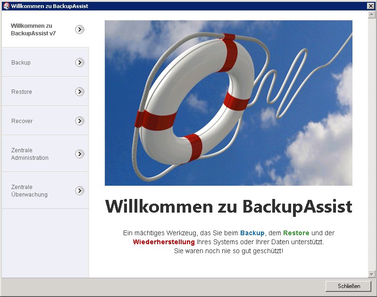Click the BackupAssist icon in title bar
Image resolution: width=377 pixels, height=297 pixels.
tap(6, 6)
